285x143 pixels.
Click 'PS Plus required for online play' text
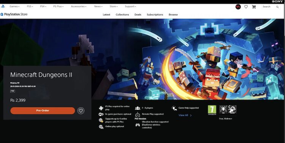(x=117, y=108)
